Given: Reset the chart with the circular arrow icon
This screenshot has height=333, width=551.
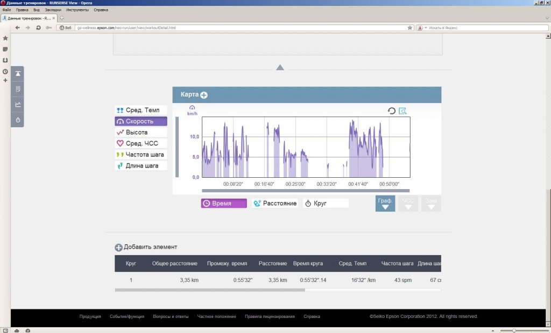Looking at the screenshot, I should pos(392,111).
